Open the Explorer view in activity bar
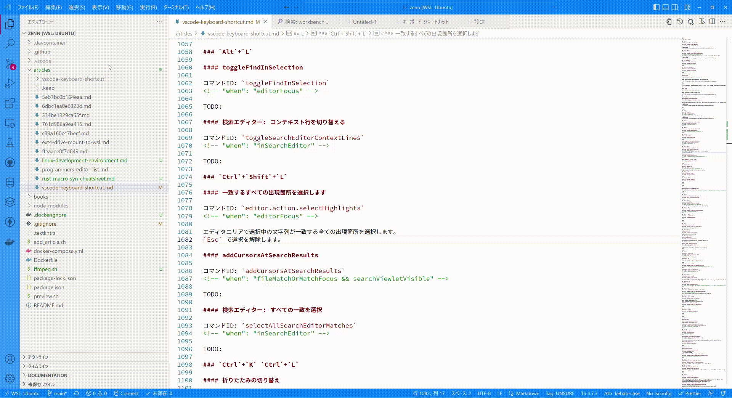This screenshot has width=732, height=398. 10,24
